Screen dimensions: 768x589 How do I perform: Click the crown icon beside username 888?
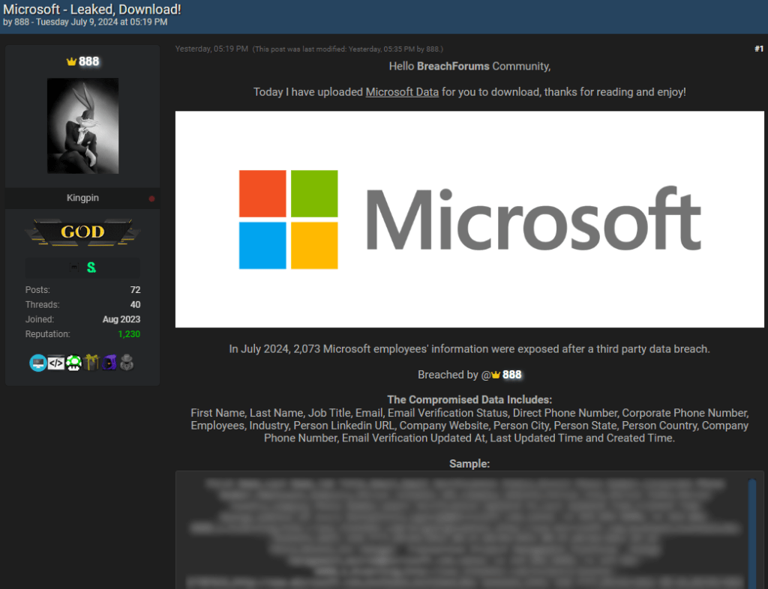(71, 61)
